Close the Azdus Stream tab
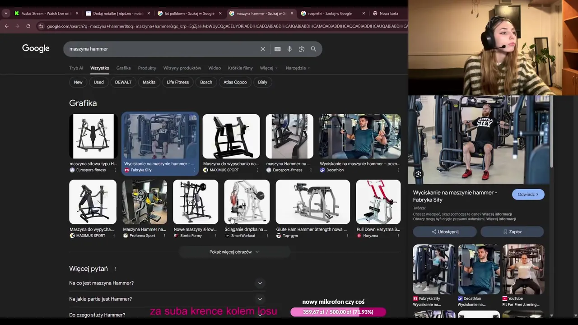The width and height of the screenshot is (578, 325). coord(77,14)
